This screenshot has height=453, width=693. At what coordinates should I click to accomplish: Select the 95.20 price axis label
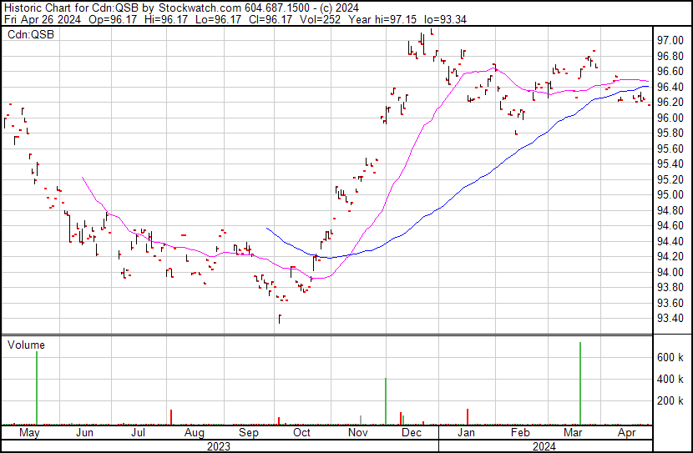coord(670,179)
